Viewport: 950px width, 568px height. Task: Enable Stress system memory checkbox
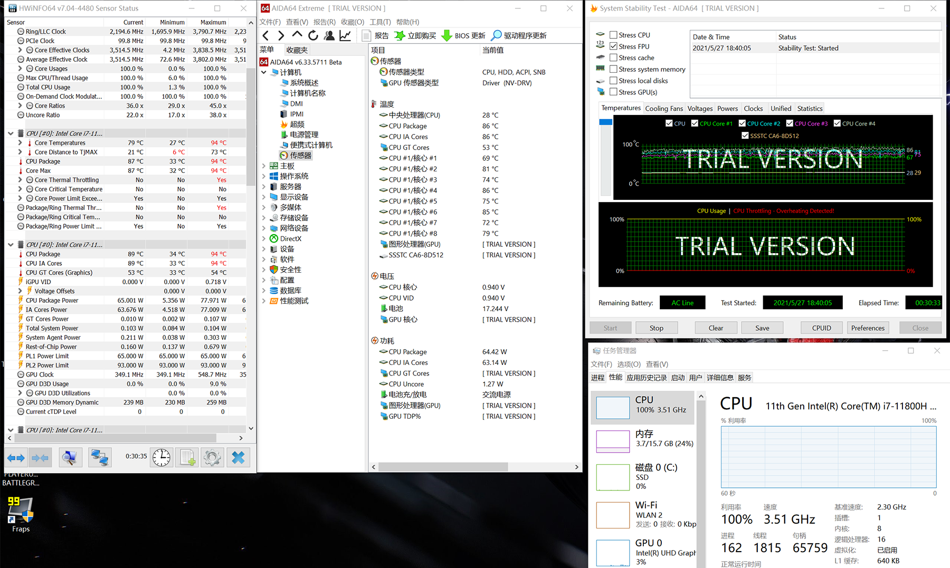point(613,69)
